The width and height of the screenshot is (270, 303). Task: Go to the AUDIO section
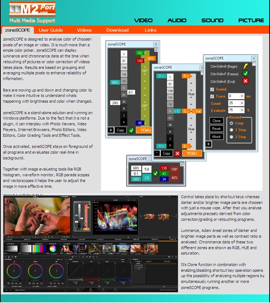(x=177, y=20)
